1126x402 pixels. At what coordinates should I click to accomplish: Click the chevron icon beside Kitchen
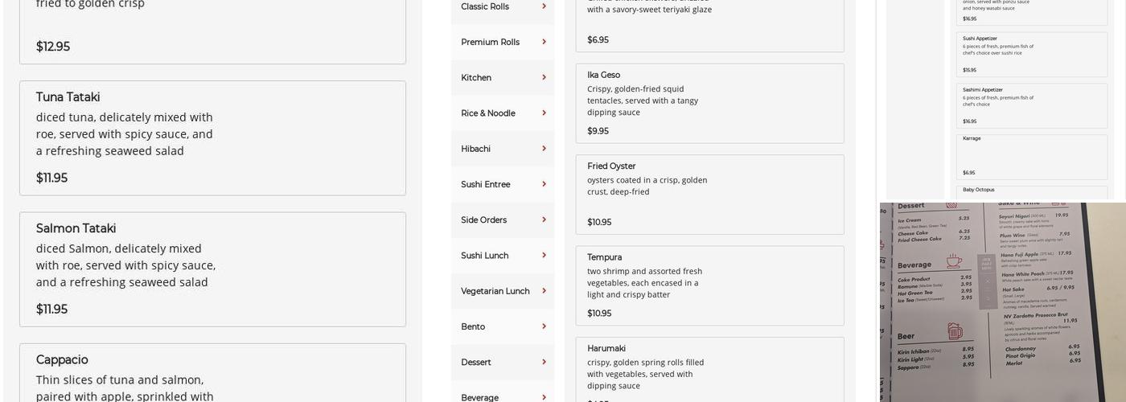[x=544, y=77]
